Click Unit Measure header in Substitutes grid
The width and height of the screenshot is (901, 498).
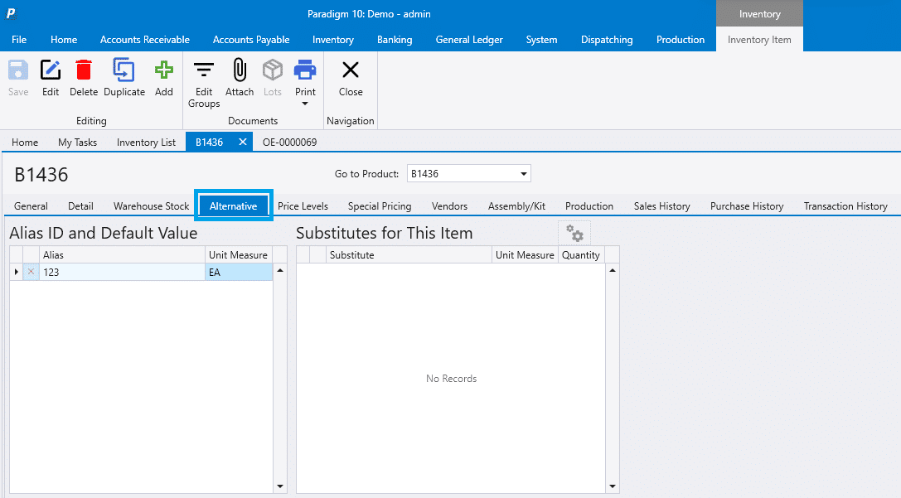pyautogui.click(x=525, y=255)
